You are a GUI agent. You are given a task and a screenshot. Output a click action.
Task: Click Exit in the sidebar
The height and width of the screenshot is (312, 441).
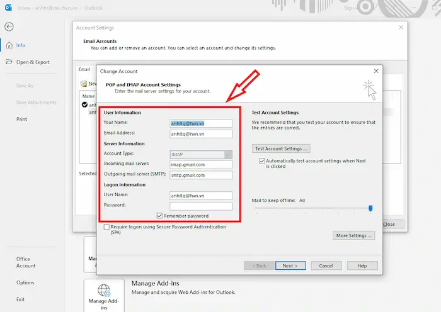click(x=20, y=299)
